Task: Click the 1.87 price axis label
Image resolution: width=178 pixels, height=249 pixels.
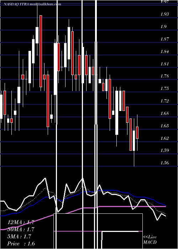Action: pyautogui.click(x=164, y=39)
